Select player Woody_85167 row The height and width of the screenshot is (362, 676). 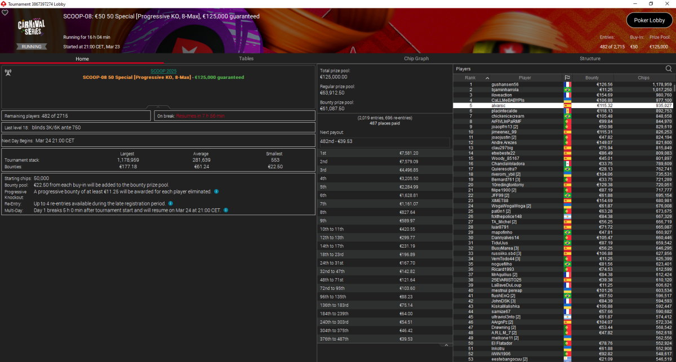pyautogui.click(x=563, y=158)
